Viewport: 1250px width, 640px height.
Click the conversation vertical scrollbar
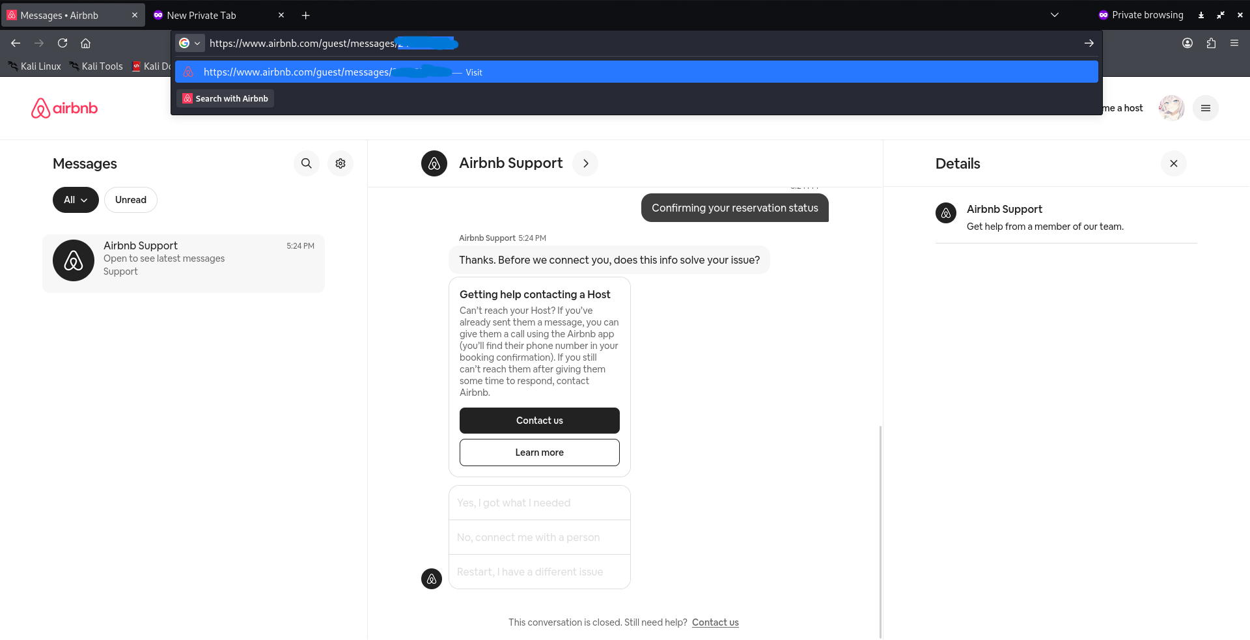coord(880,531)
